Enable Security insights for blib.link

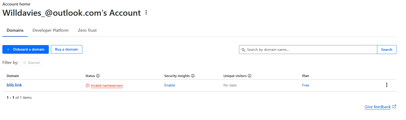[170, 85]
